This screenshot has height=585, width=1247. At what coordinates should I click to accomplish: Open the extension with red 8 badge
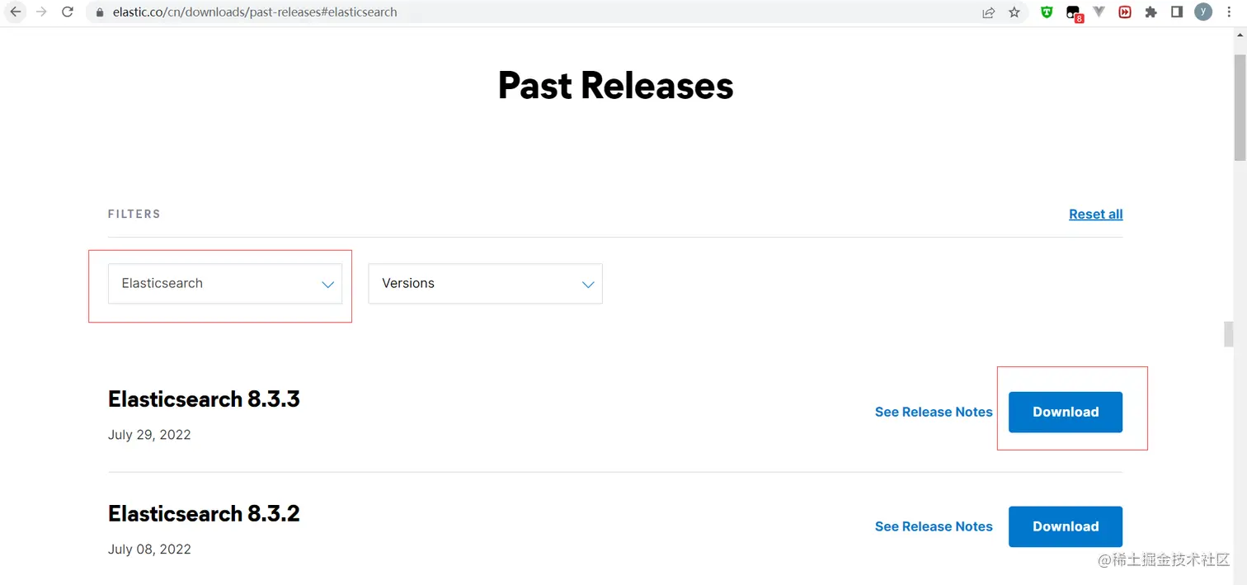tap(1074, 13)
